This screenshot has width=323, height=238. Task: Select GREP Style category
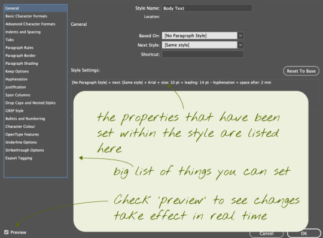14,111
